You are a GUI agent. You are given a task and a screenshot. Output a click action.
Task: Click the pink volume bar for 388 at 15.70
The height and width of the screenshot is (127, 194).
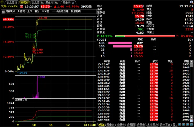122,46
